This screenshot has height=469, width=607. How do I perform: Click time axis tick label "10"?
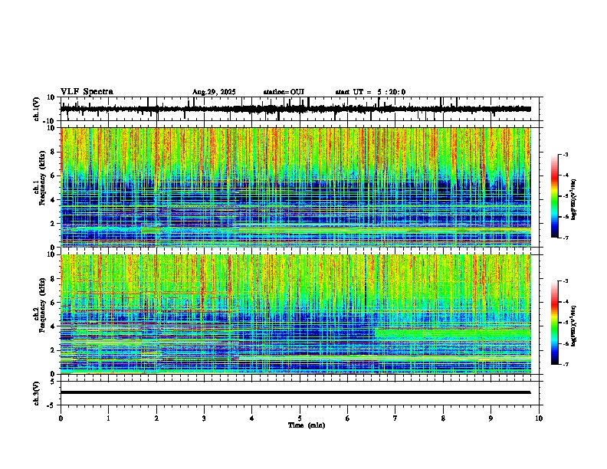(539, 418)
